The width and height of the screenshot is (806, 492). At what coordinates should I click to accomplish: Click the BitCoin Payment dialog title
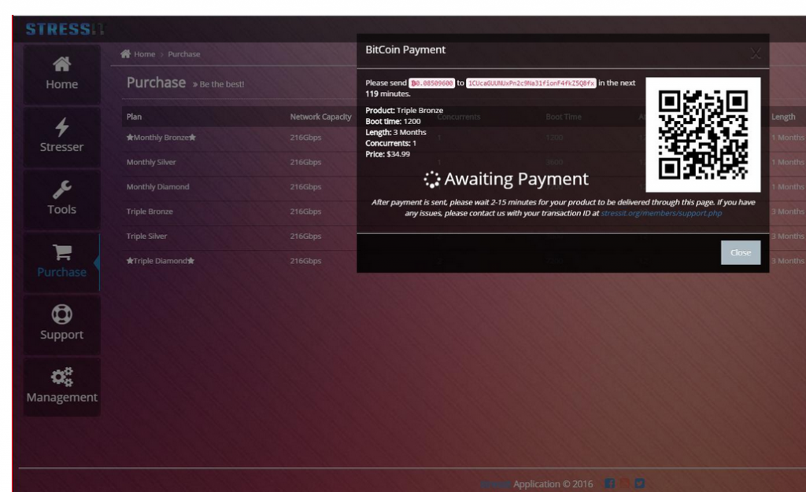pyautogui.click(x=405, y=50)
